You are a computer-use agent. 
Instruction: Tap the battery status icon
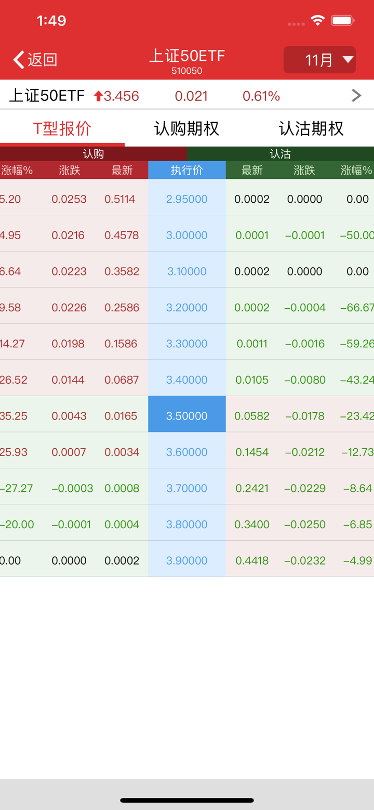[x=343, y=21]
